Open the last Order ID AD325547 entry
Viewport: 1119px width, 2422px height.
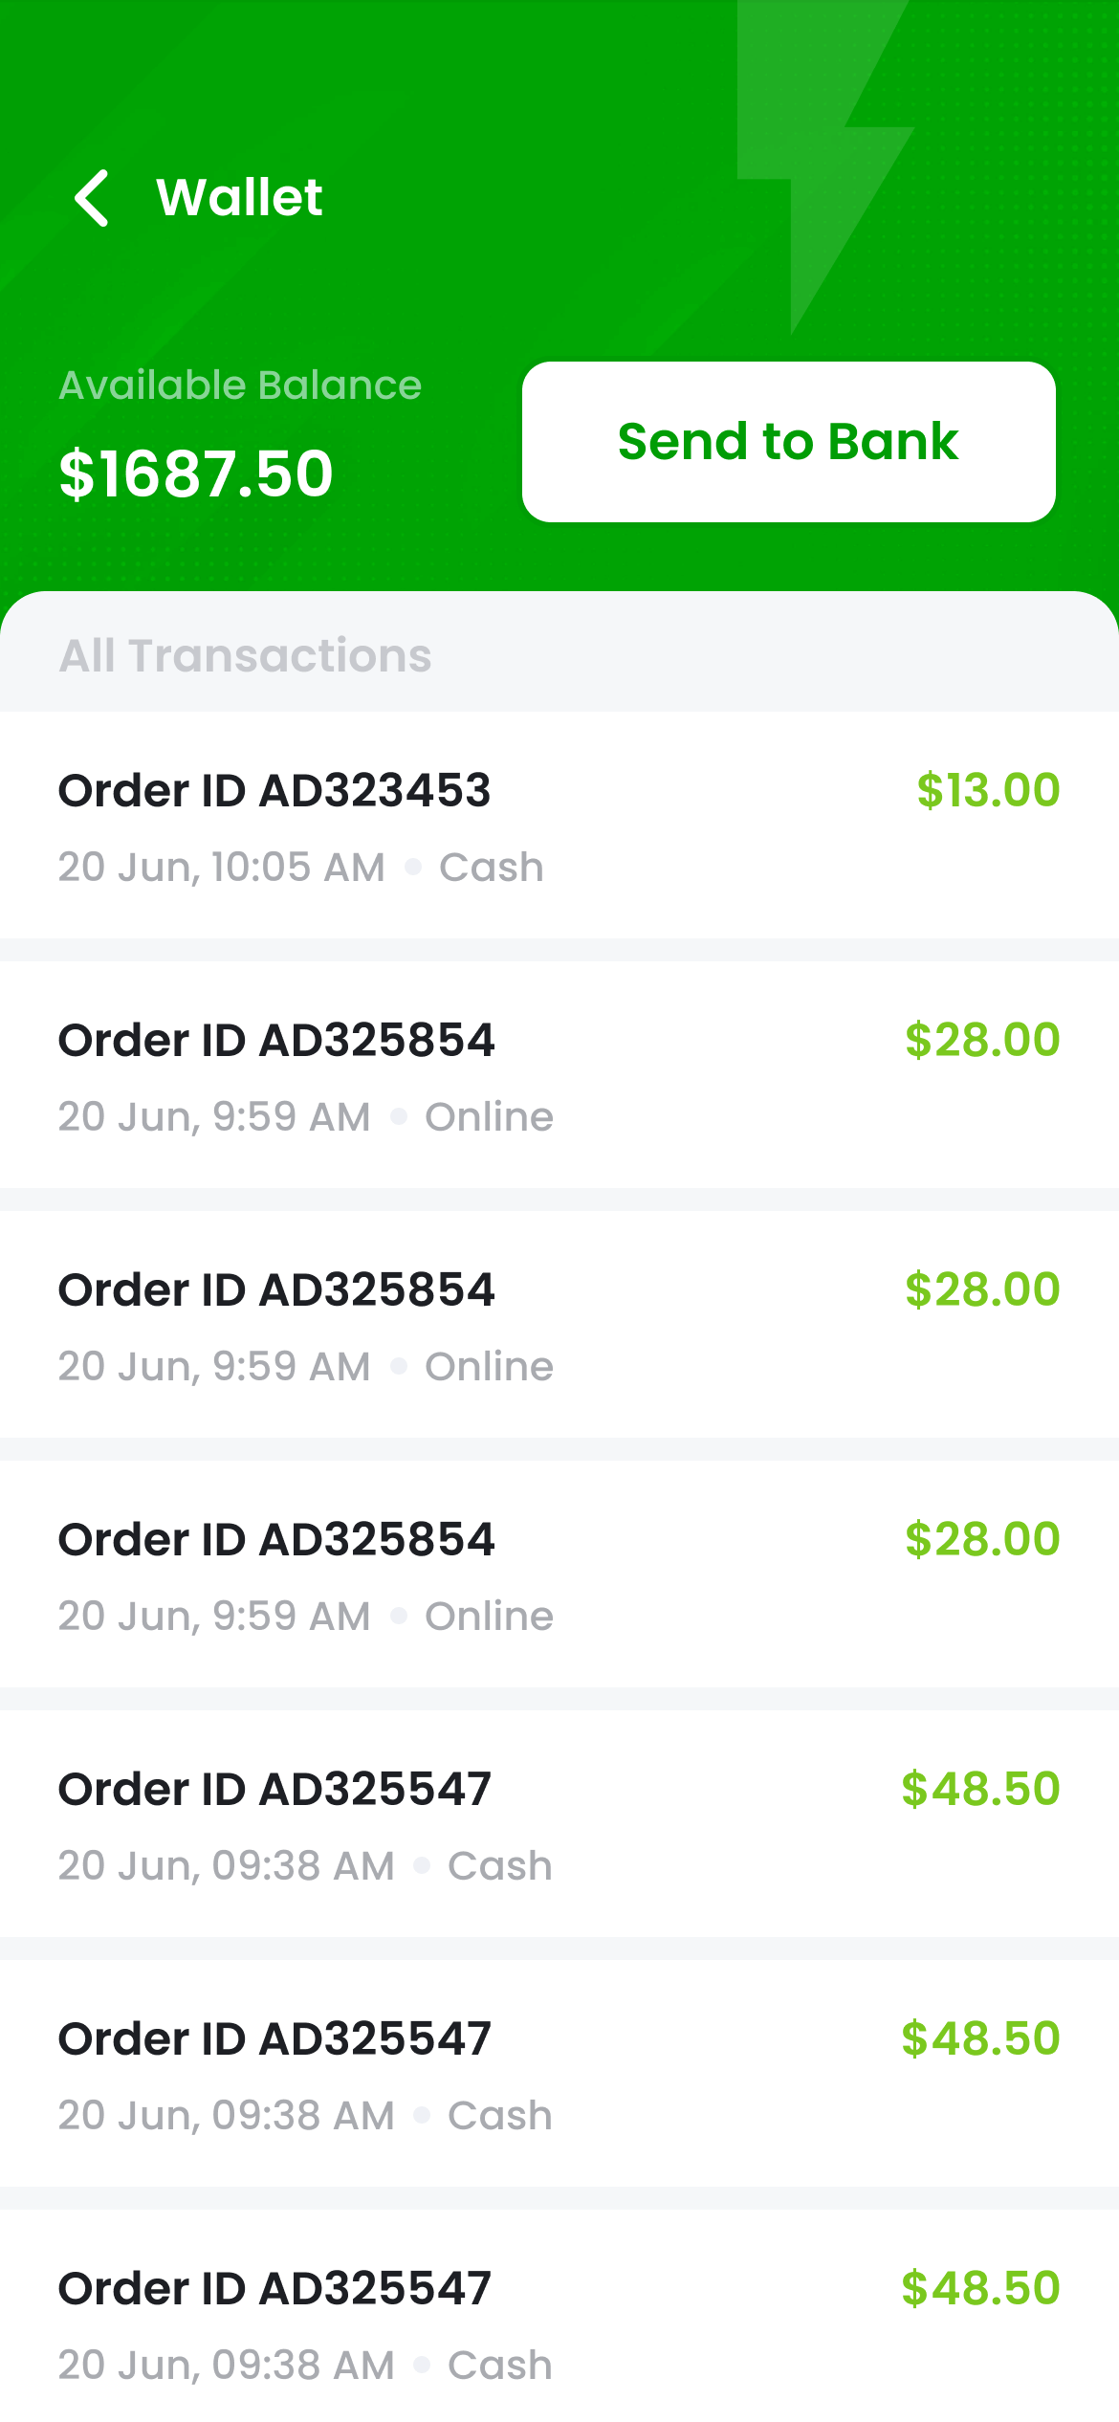[x=274, y=2289]
